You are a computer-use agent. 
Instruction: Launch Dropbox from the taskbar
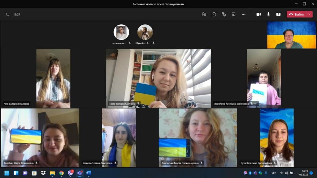43,173
